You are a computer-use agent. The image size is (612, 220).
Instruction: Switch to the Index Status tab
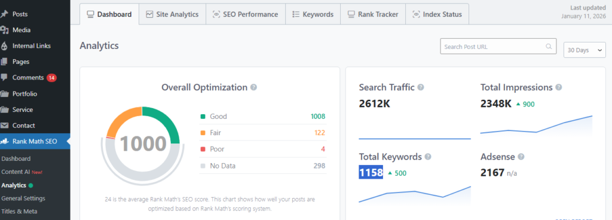coord(437,14)
